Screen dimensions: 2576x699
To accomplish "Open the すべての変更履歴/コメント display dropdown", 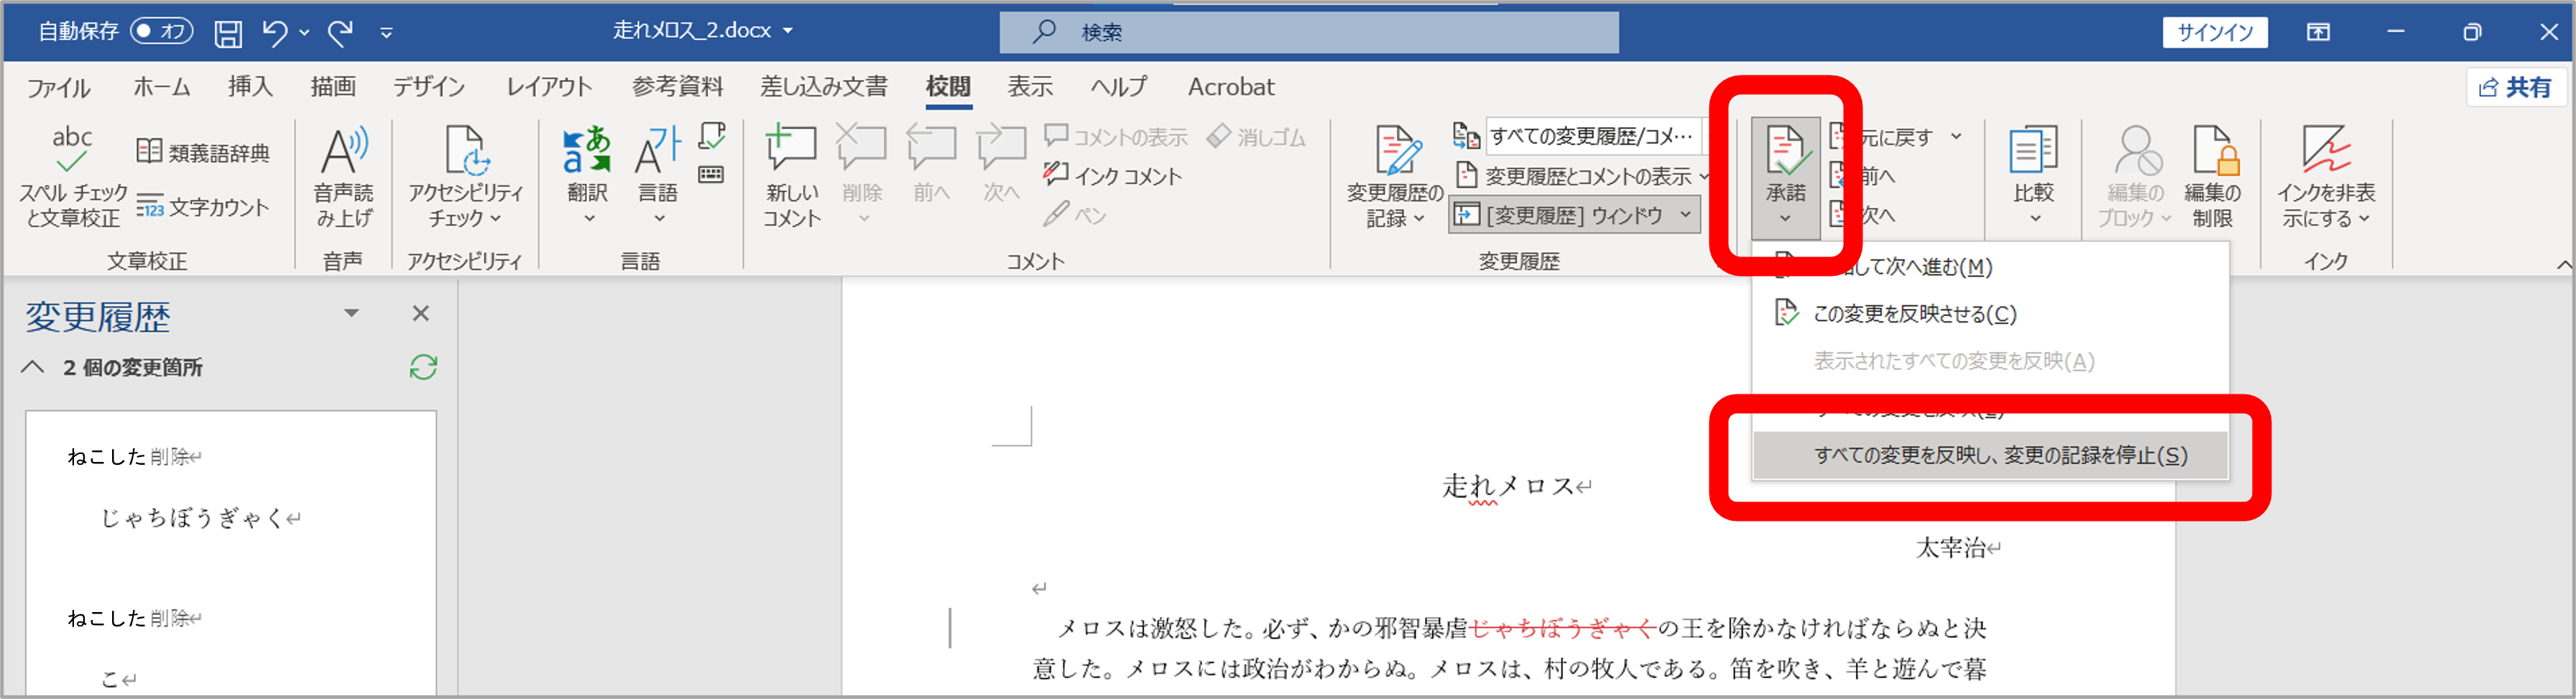I will click(1594, 136).
